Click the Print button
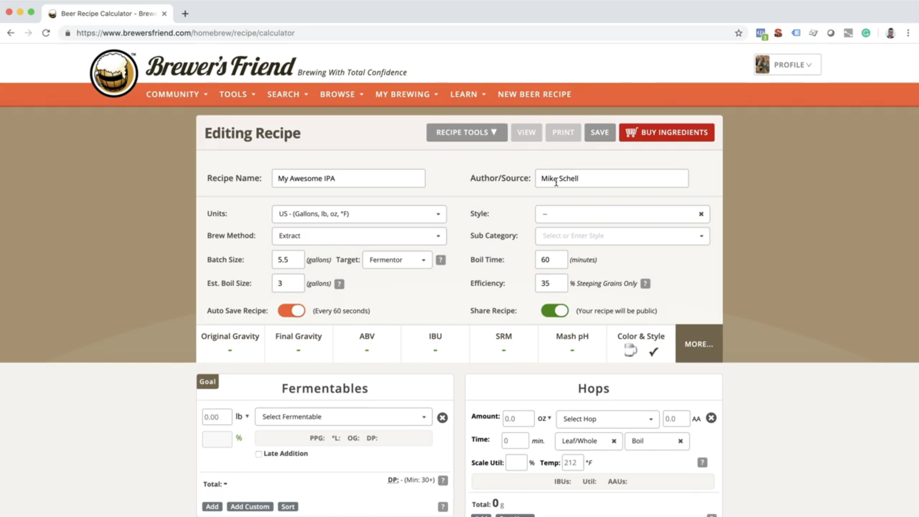This screenshot has width=919, height=517. pos(563,133)
